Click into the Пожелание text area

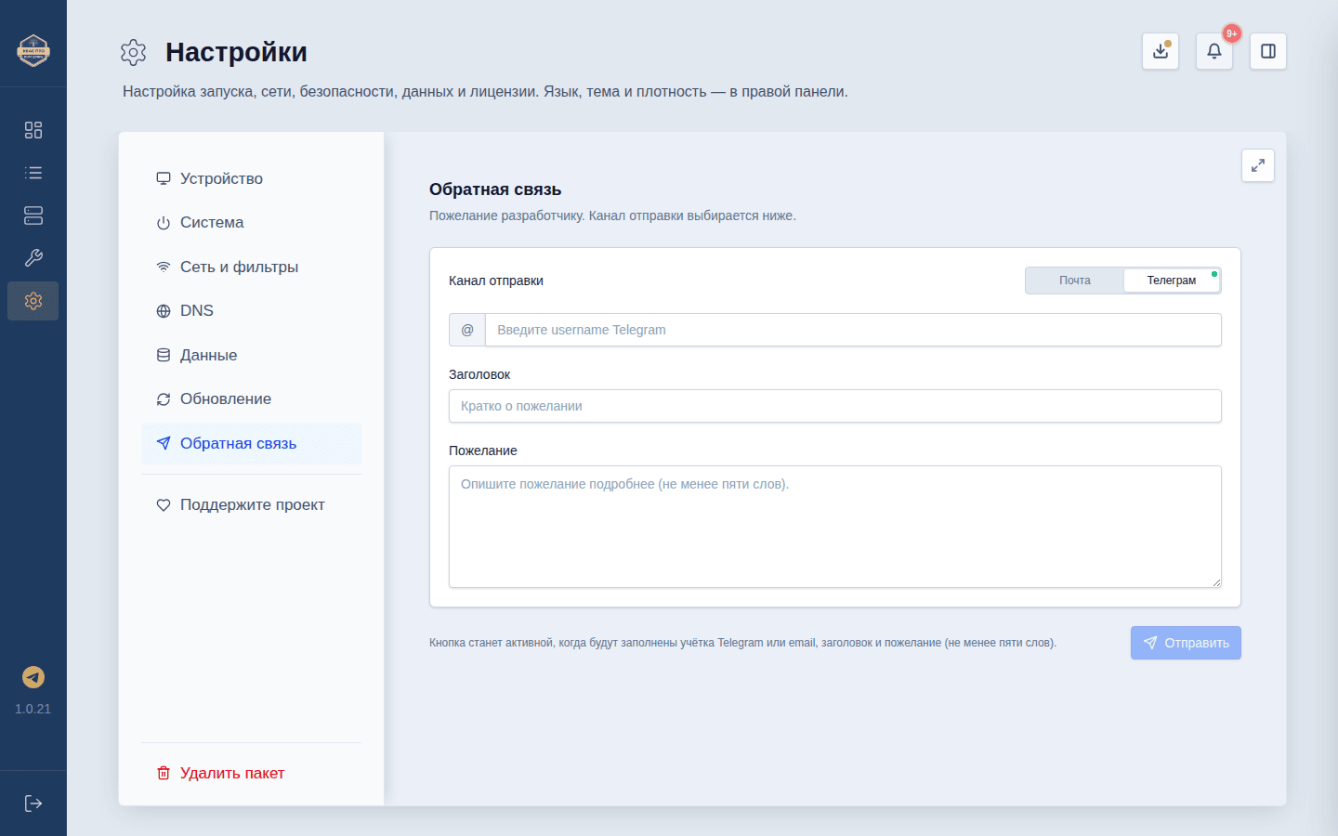[x=835, y=527]
